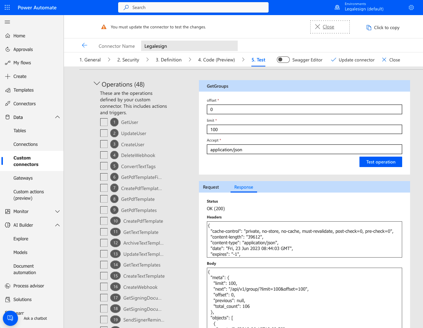This screenshot has width=423, height=328.
Task: Click the Accept input field
Action: [304, 149]
